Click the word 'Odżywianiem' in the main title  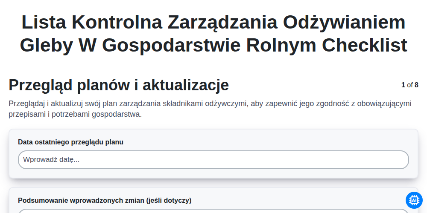tap(344, 22)
